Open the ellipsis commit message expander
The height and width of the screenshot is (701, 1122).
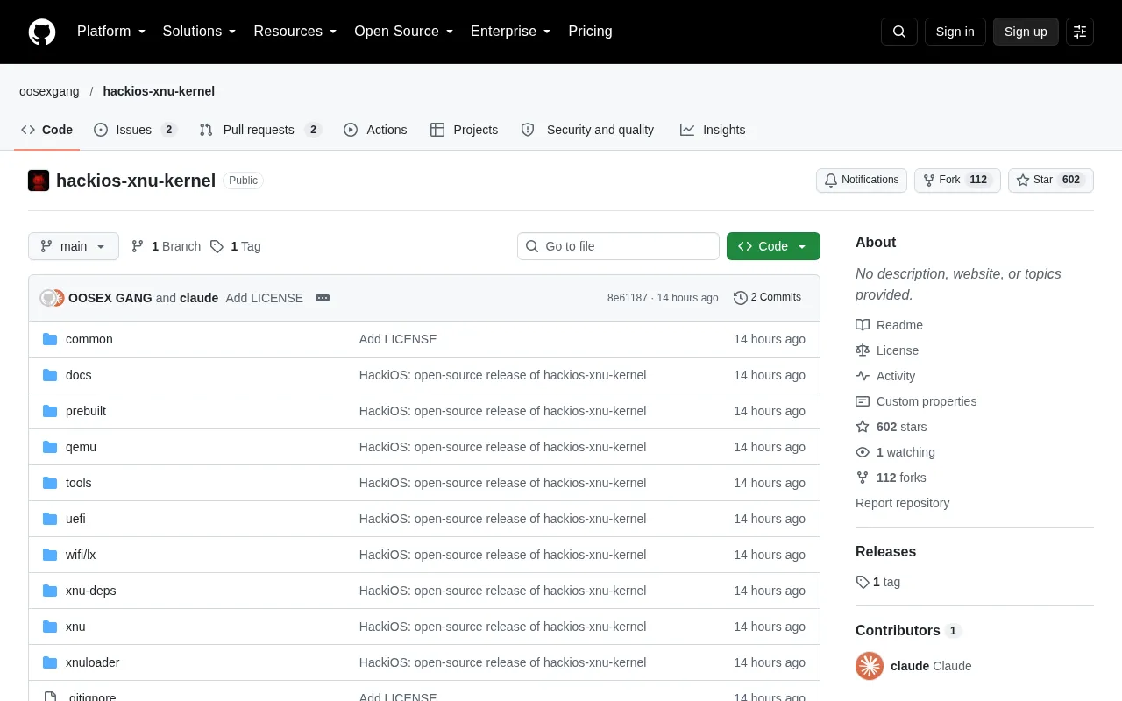(323, 298)
